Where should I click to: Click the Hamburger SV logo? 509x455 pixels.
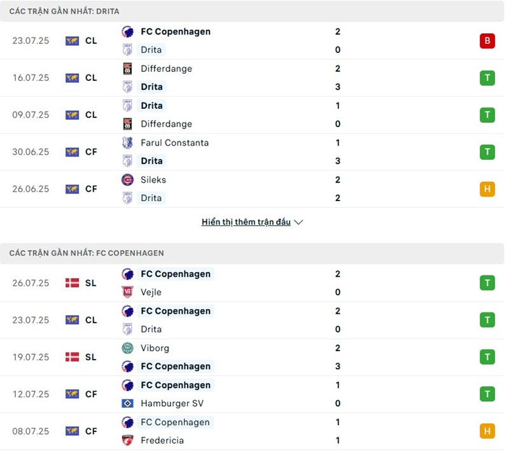pos(127,403)
